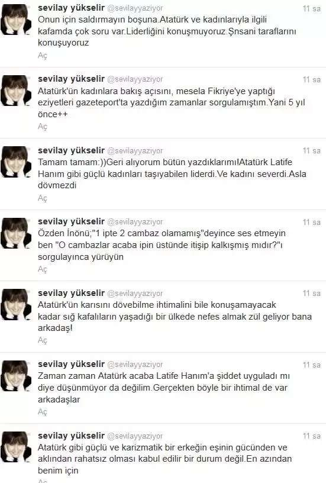Image resolution: width=326 pixels, height=483 pixels.
Task: Open 'Aç' below 'sorgulayınca yürüyün' tweet
Action: (43, 269)
